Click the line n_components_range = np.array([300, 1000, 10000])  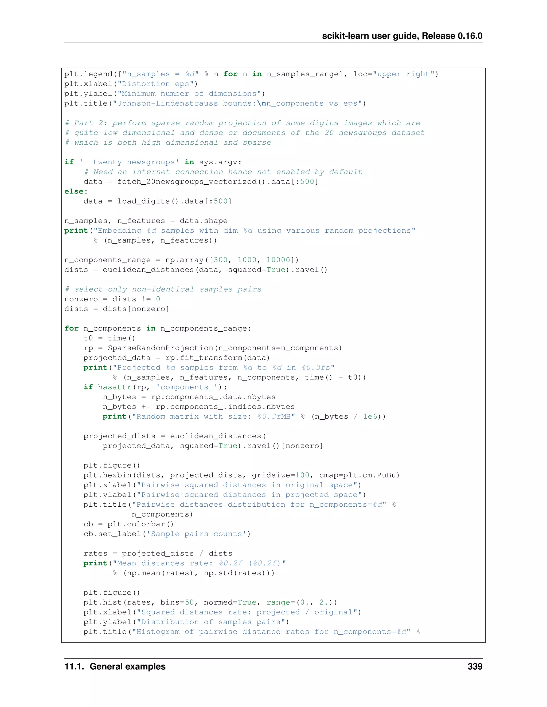pyautogui.click(x=181, y=260)
